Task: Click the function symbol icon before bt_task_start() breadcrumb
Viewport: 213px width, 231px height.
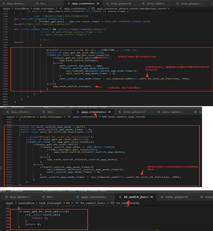Action: point(112,203)
